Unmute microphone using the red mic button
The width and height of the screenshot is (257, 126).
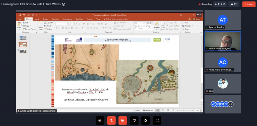[x=111, y=121]
